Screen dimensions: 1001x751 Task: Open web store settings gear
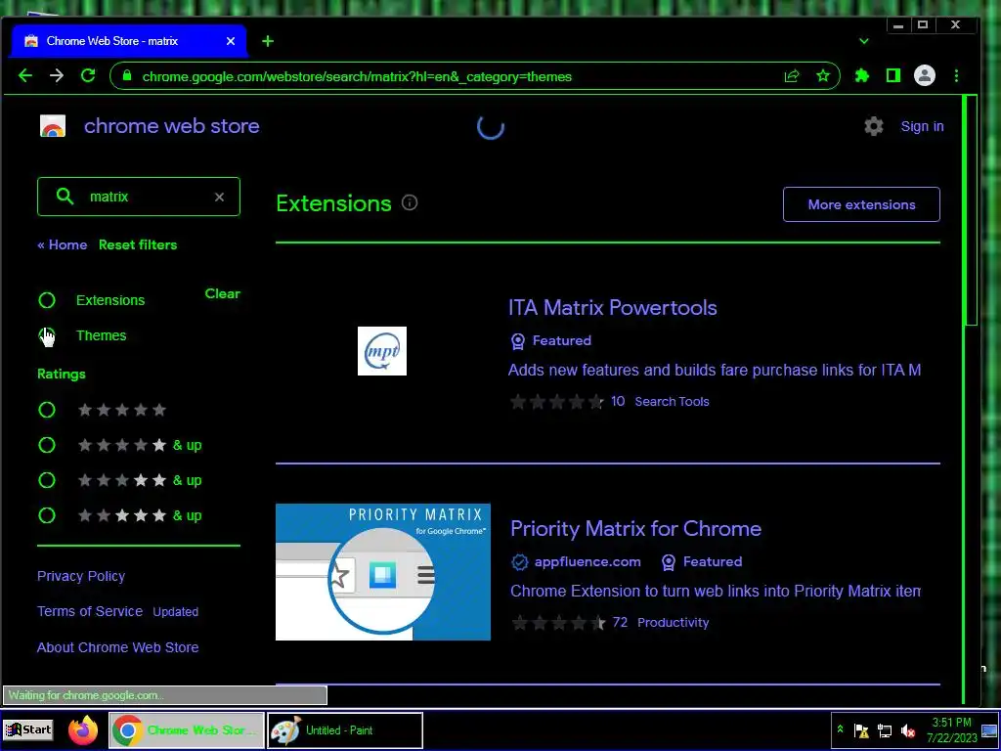pos(873,126)
